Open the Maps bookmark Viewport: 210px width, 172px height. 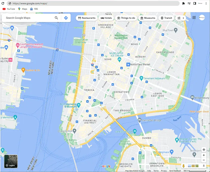(23, 9)
